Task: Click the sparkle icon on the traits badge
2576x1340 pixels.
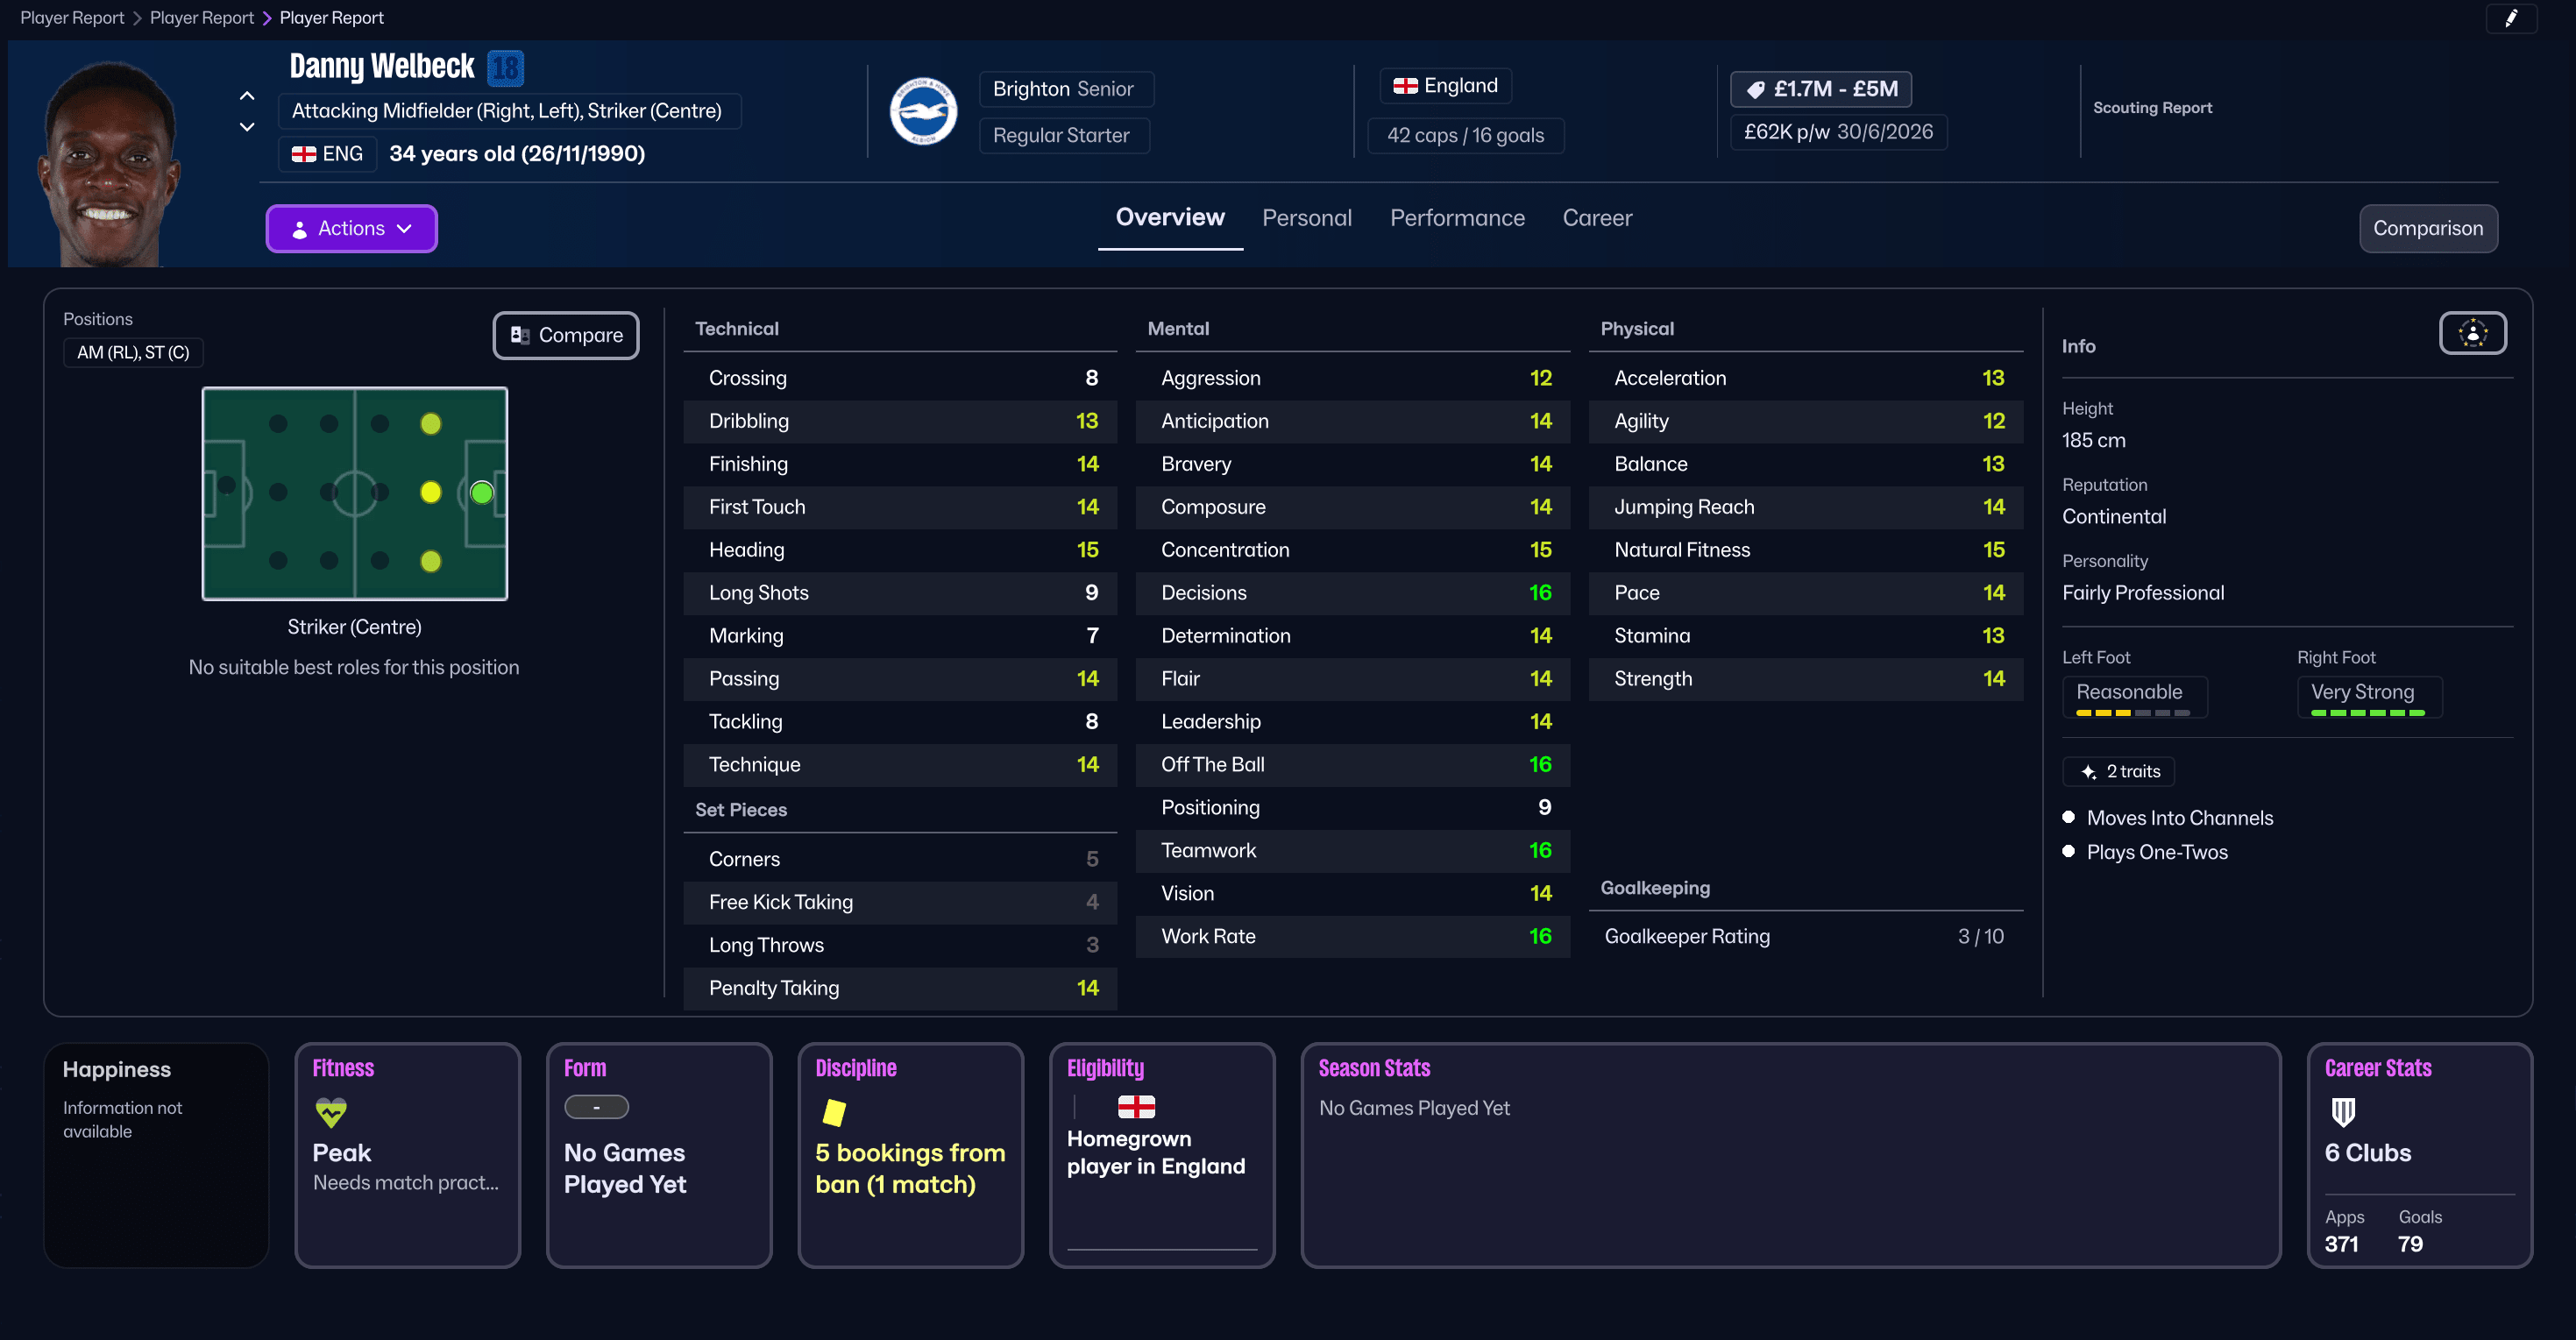Action: point(2089,771)
